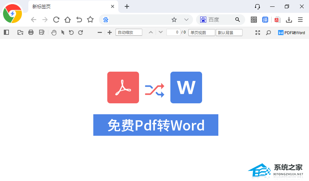Open the 自动缩放 zoom dropdown

pos(129,32)
